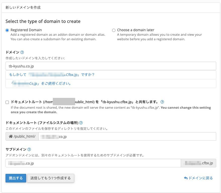221x193 pixels.
Task: Choose the Co.jp をご使用ください suggestion
Action: [x=111, y=84]
